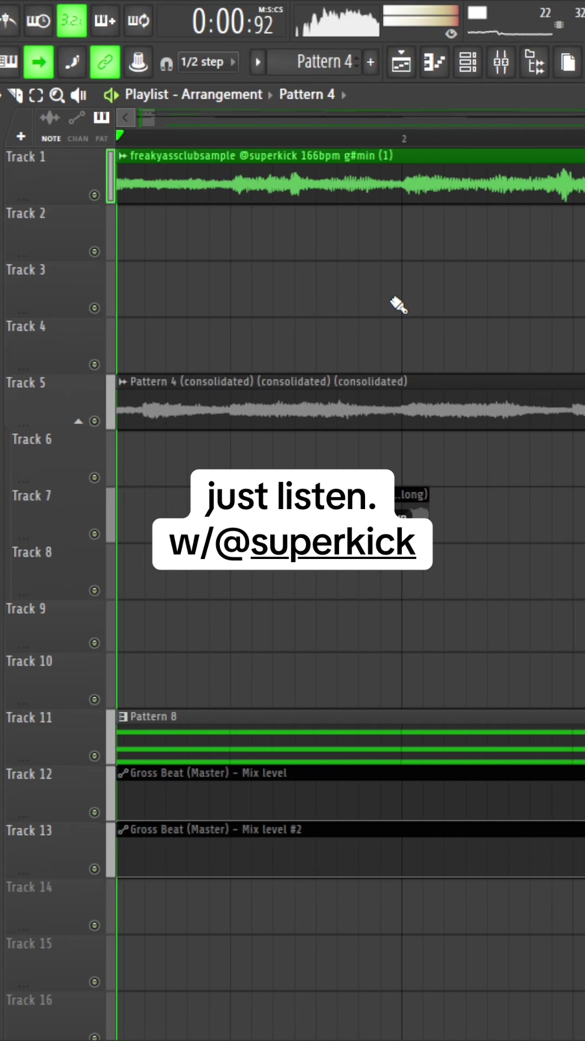Image resolution: width=585 pixels, height=1041 pixels.
Task: Open the Channel rack icon
Action: (x=468, y=62)
